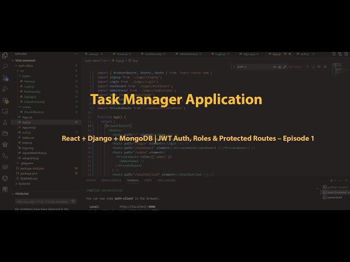Maximize the terminal panel with chevron

click(346, 181)
